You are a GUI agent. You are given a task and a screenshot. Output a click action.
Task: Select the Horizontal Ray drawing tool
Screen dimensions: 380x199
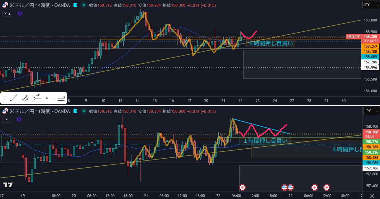tap(49, 99)
